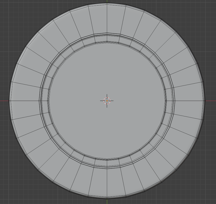The height and width of the screenshot is (204, 216).
Task: Select the bottom outer ring face right of center
Action: click(x=117, y=182)
